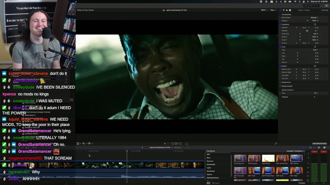Open the viewer View menu
The height and width of the screenshot is (185, 330).
273,10
